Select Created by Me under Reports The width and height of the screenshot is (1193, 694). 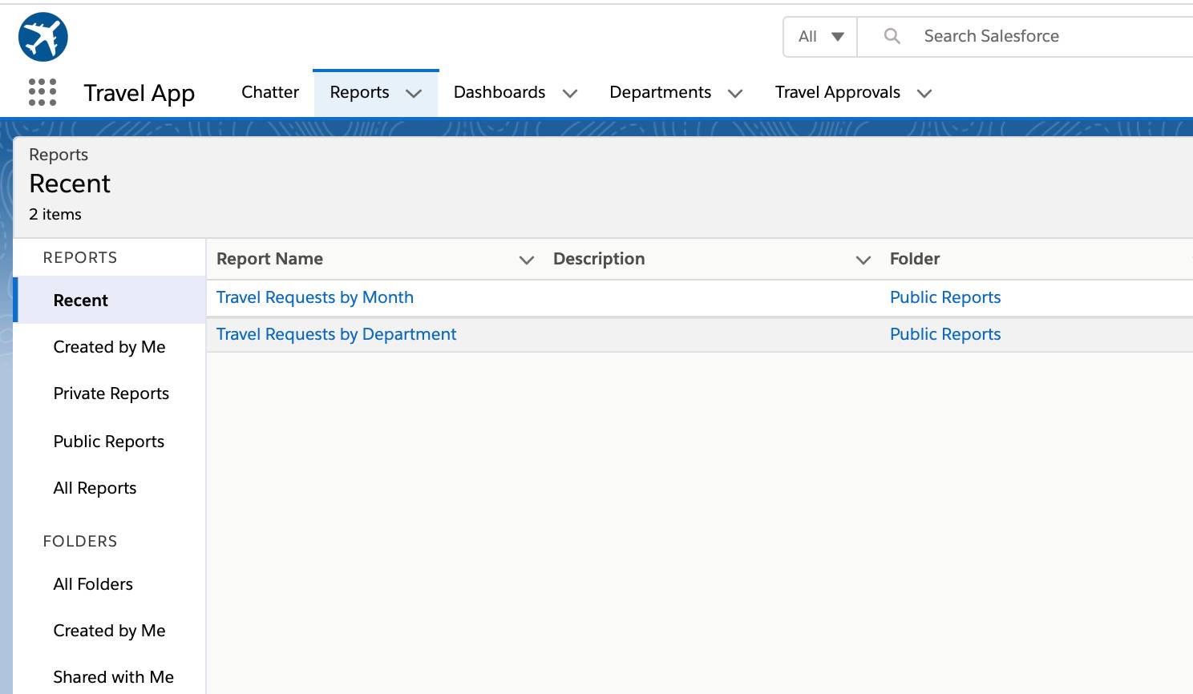(109, 347)
